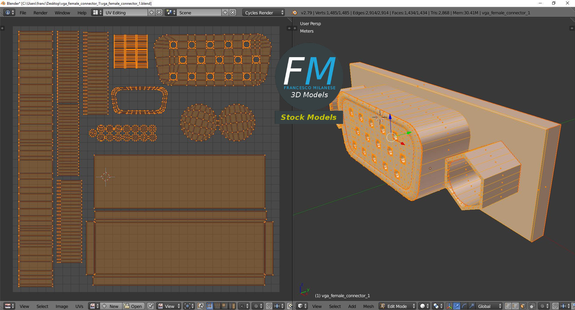Click the object name vga_female_connector_1 label
Screen dimensions: 575x310
pos(342,296)
